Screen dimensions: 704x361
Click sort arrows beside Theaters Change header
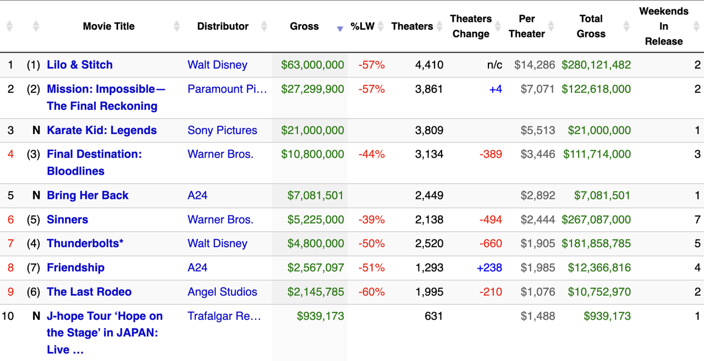[x=498, y=26]
